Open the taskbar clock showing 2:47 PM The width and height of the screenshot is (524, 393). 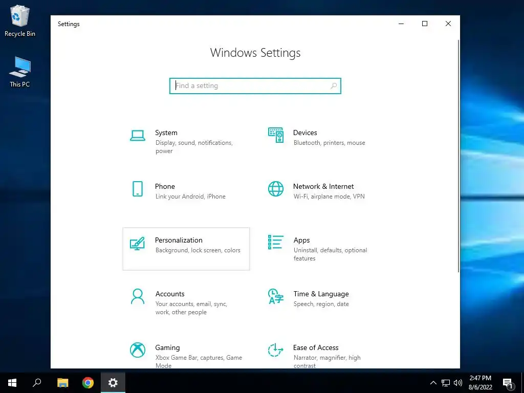(x=480, y=383)
